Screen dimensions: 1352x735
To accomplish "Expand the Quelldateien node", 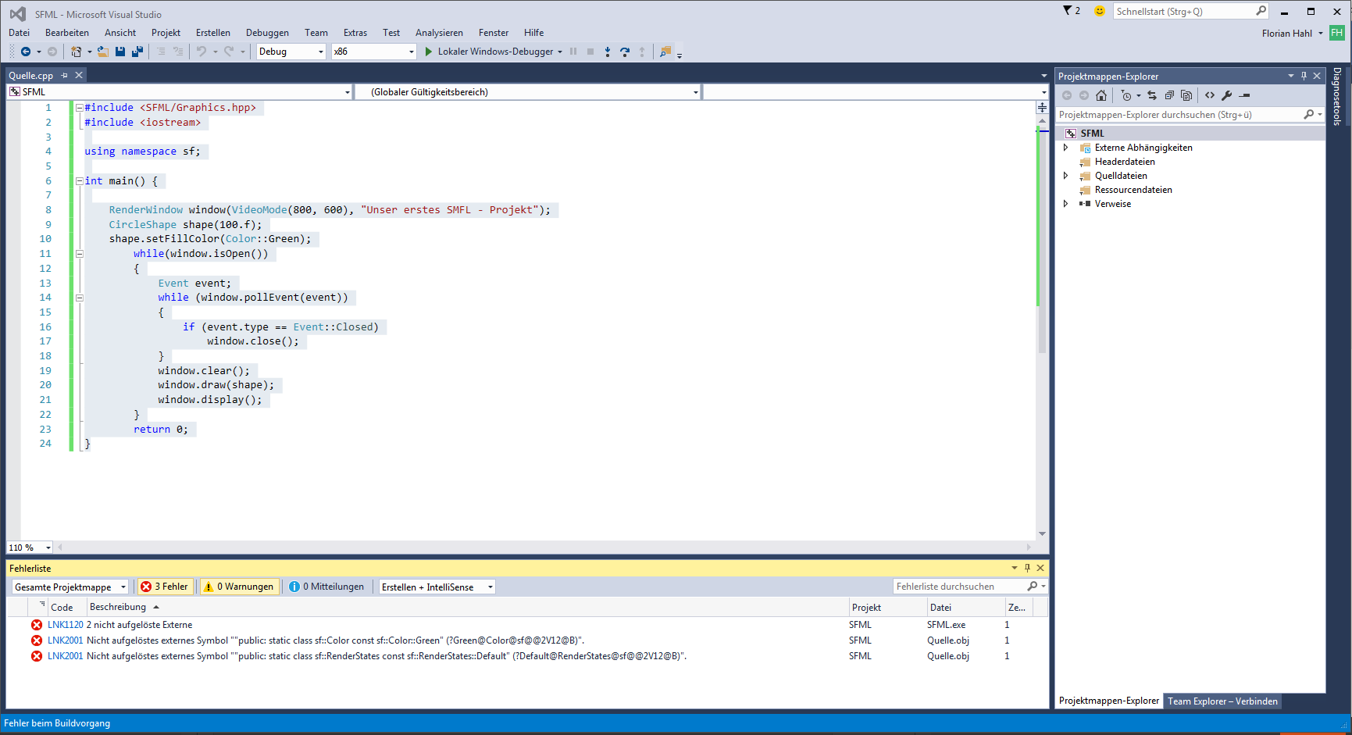I will point(1065,176).
